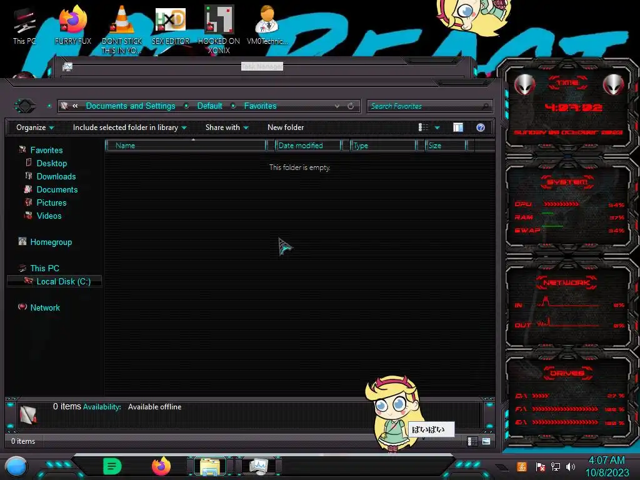The image size is (640, 480).
Task: Open the This PC desktop shortcut
Action: (x=24, y=26)
